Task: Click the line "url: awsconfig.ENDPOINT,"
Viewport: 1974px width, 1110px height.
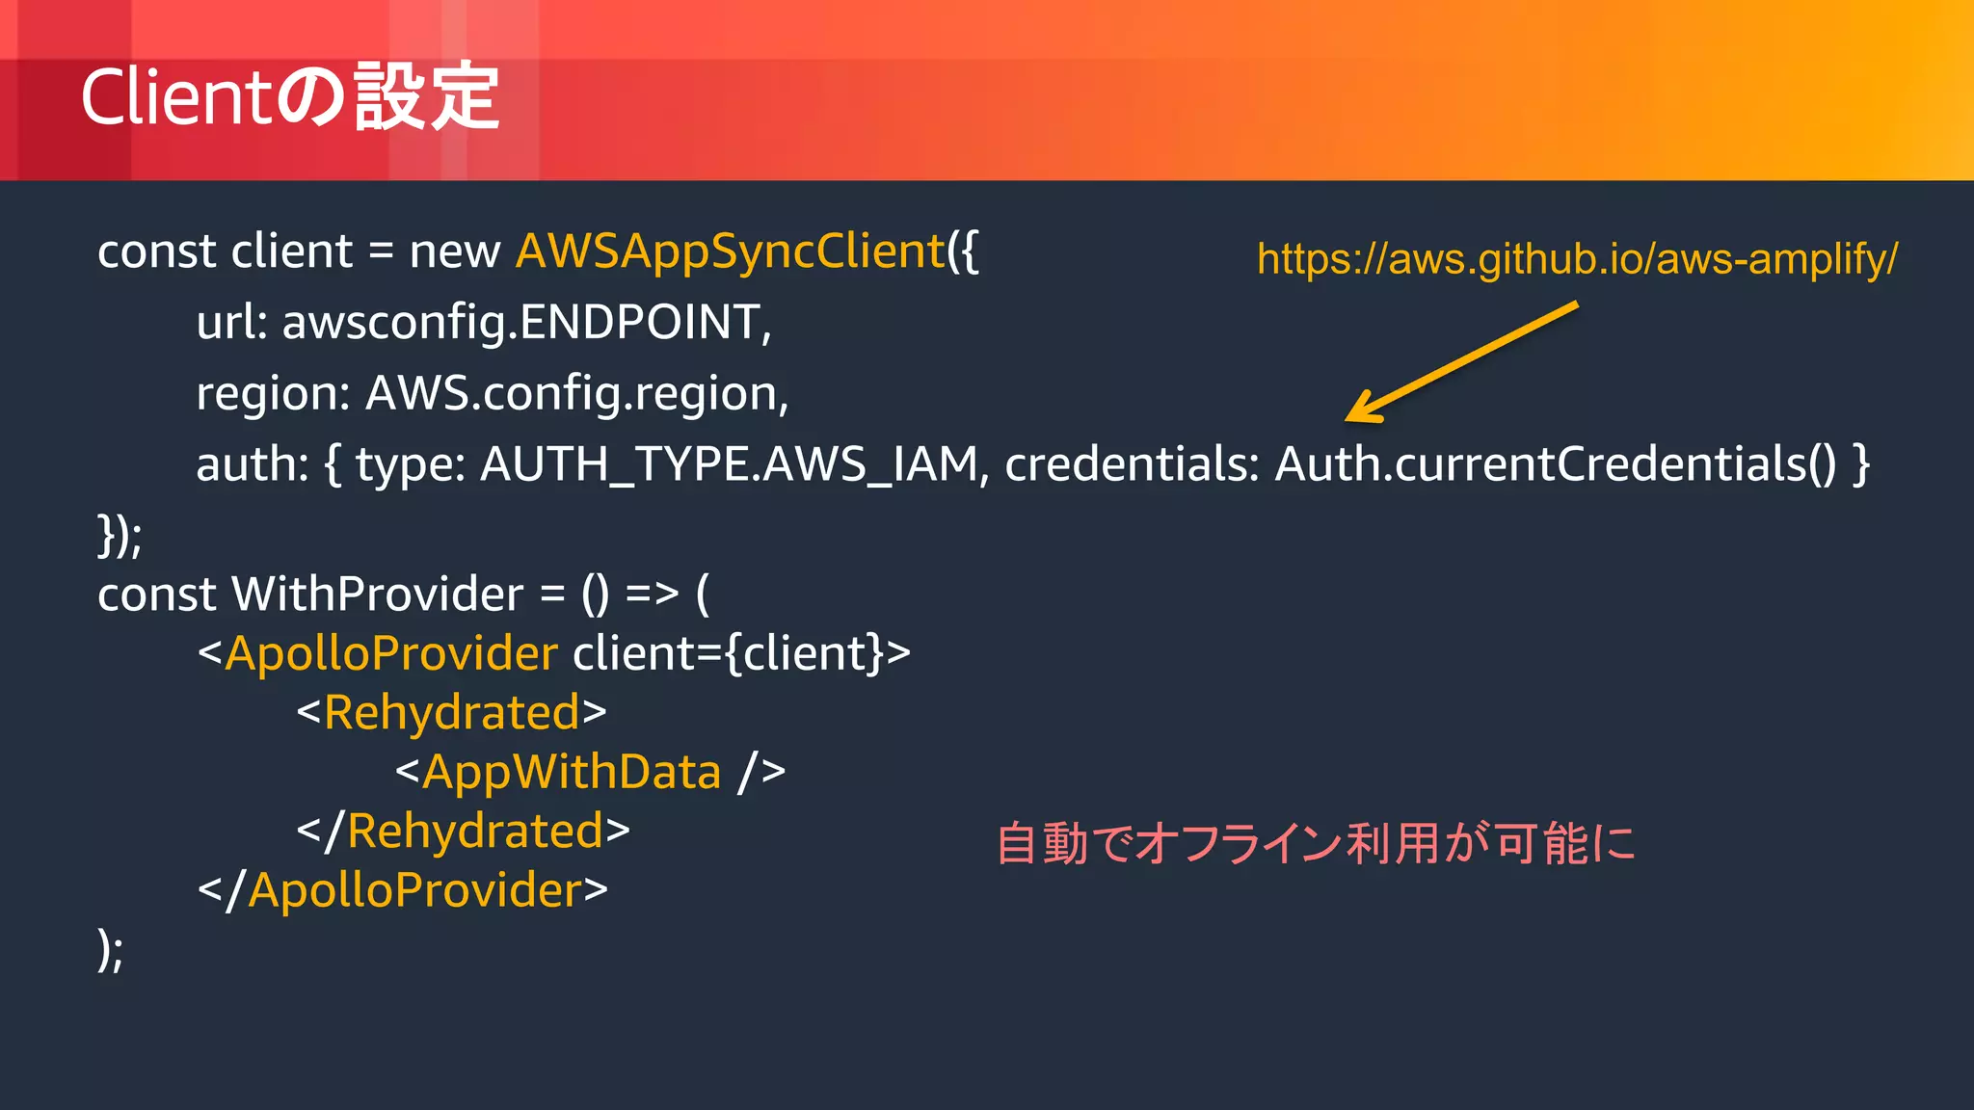Action: (484, 322)
